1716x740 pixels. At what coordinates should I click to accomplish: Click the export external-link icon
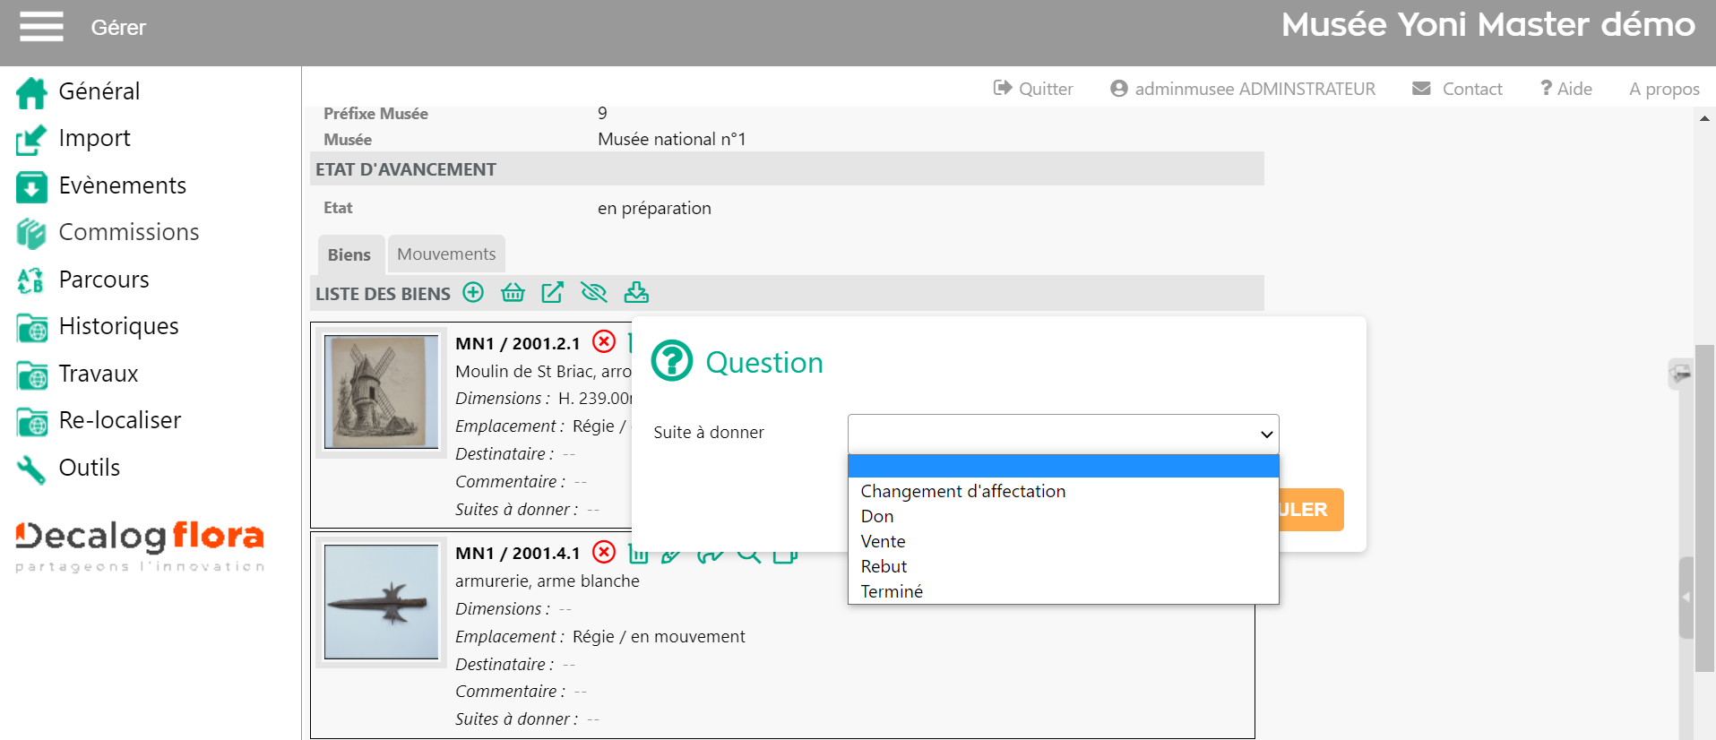(553, 293)
